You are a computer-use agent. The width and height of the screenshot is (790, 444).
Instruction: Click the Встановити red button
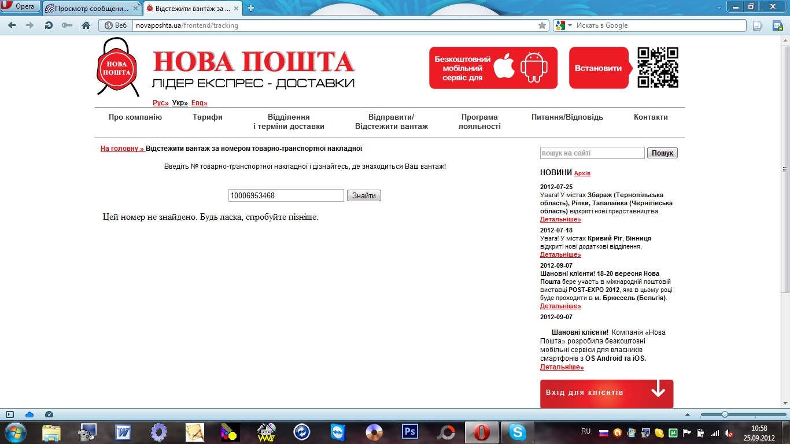point(598,68)
